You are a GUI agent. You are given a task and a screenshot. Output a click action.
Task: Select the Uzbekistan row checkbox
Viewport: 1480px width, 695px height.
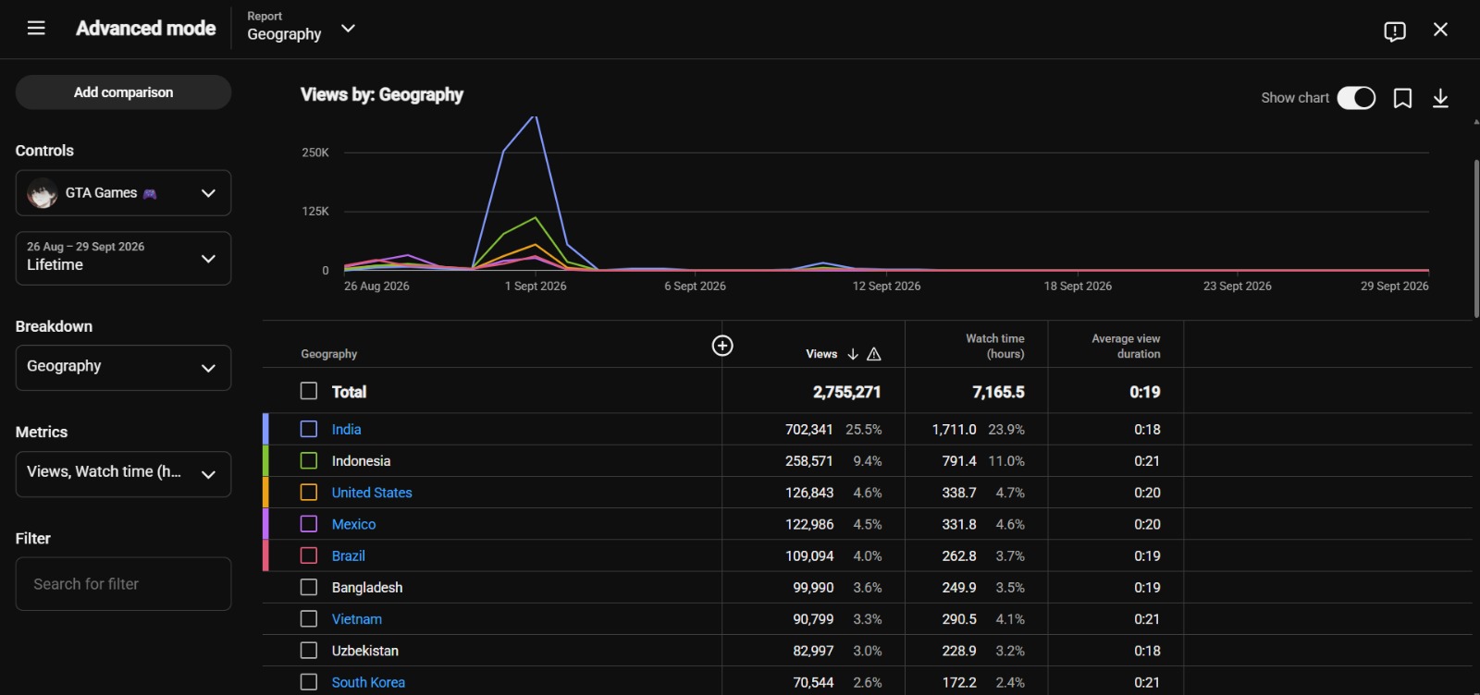coord(309,651)
